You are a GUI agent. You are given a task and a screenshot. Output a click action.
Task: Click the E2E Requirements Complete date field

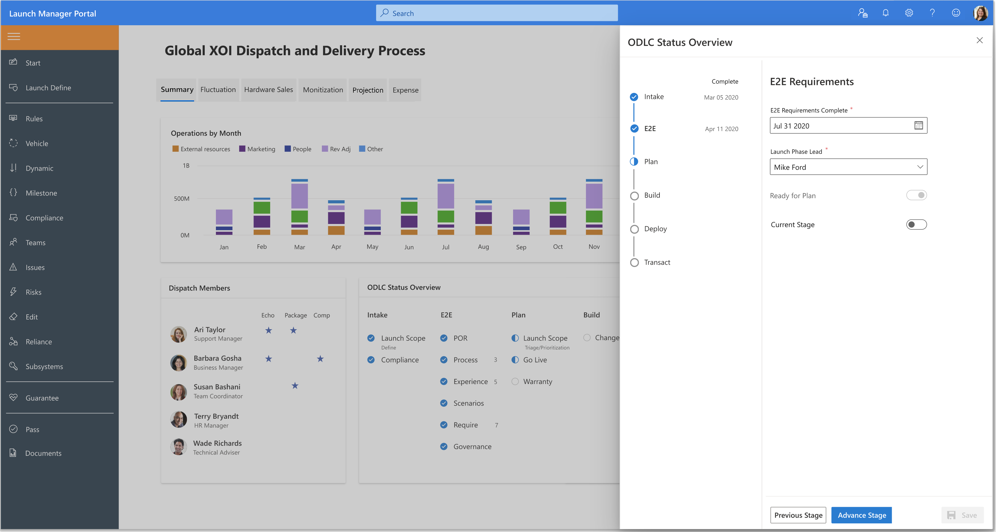(x=848, y=126)
